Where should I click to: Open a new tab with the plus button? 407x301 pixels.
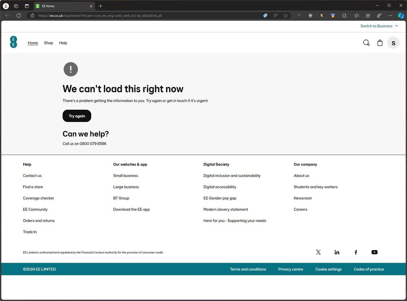pos(101,6)
